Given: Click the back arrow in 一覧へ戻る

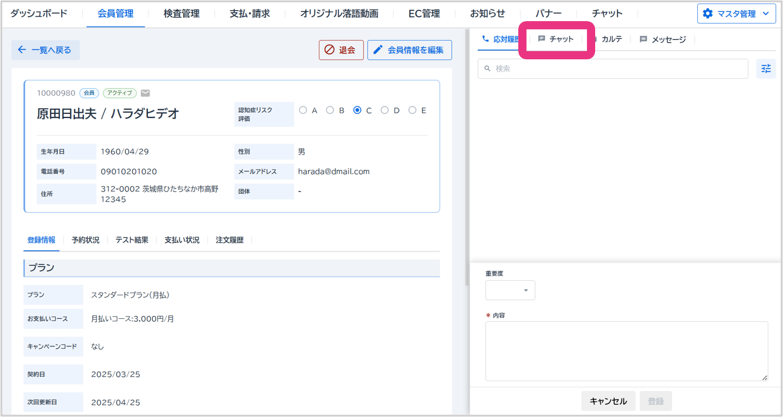Looking at the screenshot, I should click(22, 50).
